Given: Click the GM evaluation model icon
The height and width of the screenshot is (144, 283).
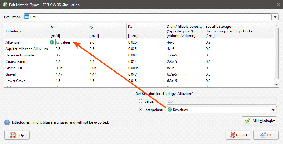Looking at the screenshot, I should [27, 17].
